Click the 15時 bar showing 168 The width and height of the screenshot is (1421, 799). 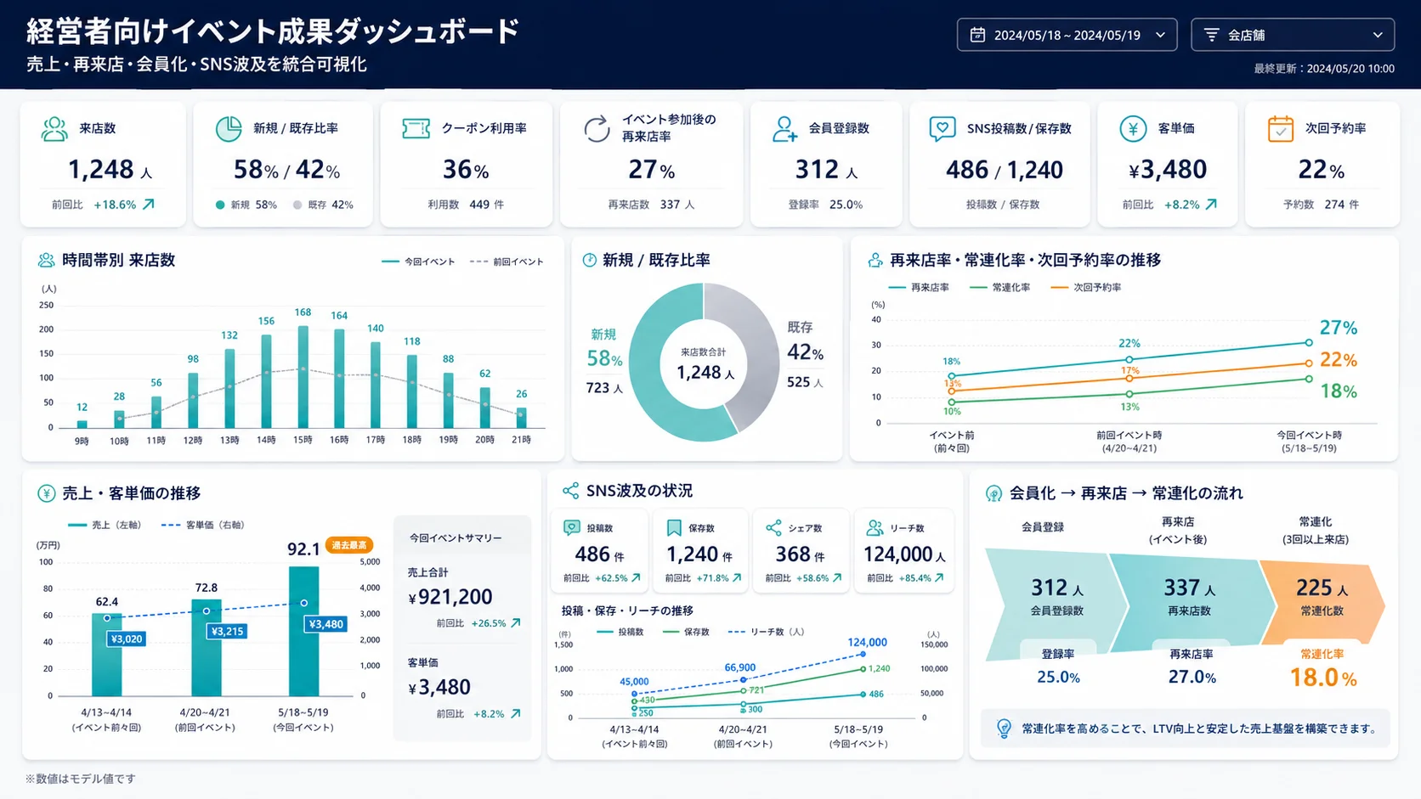(303, 377)
